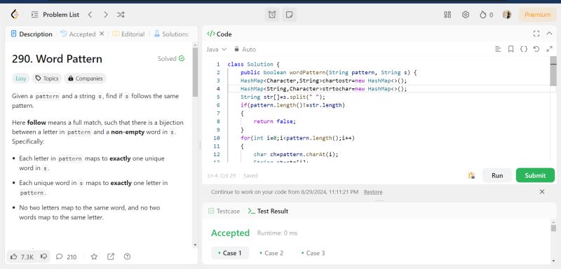The width and height of the screenshot is (561, 269).
Task: Collapse the Code panel chevron
Action: 550,34
